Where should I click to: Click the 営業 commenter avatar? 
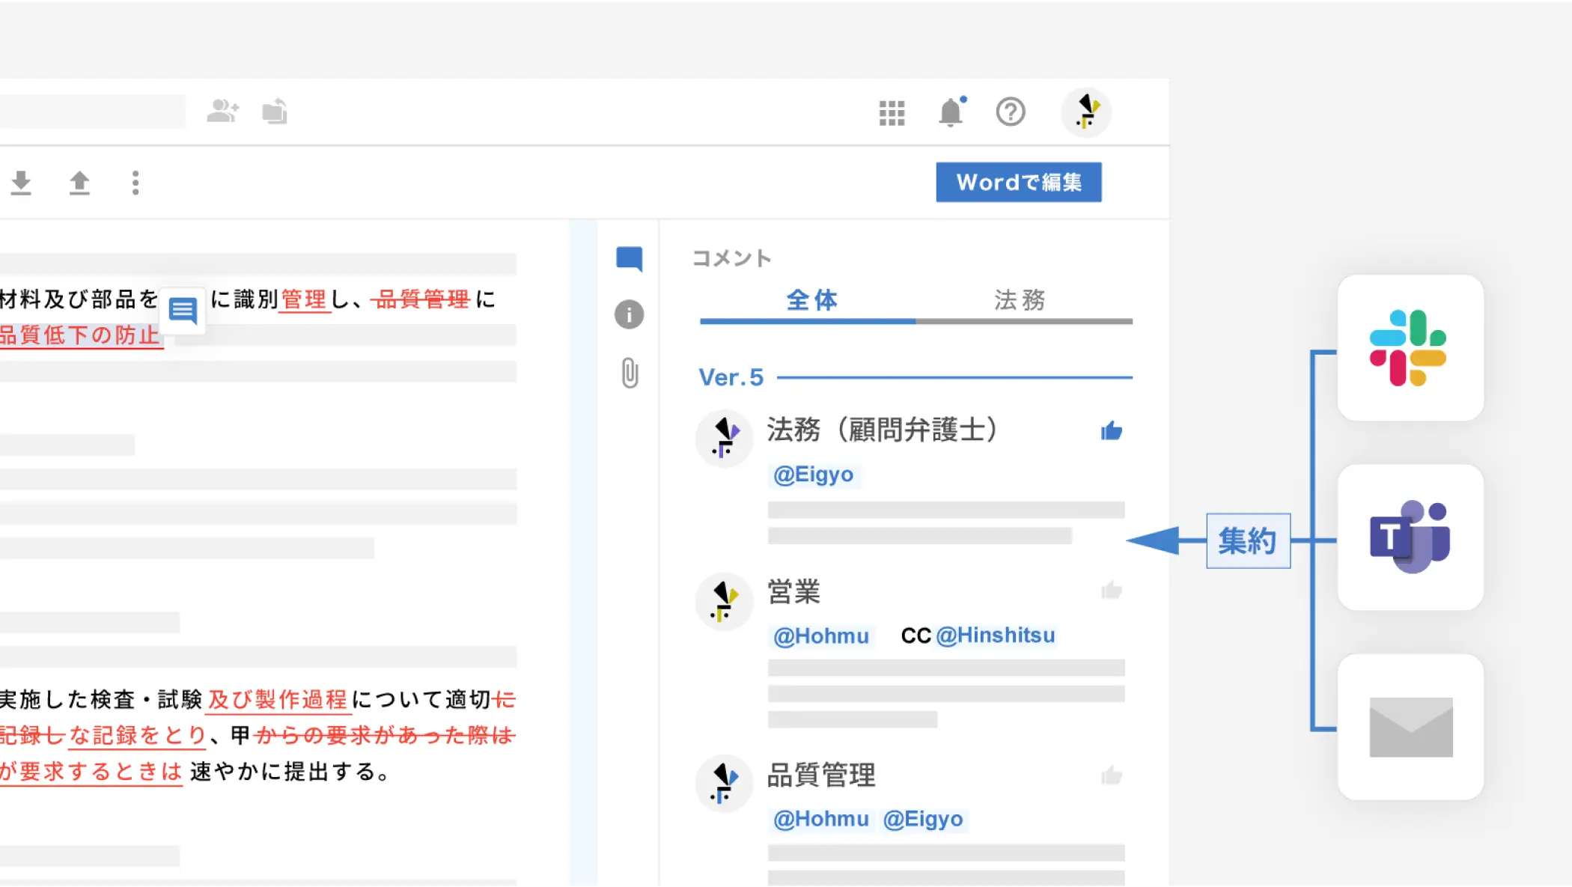pos(724,602)
